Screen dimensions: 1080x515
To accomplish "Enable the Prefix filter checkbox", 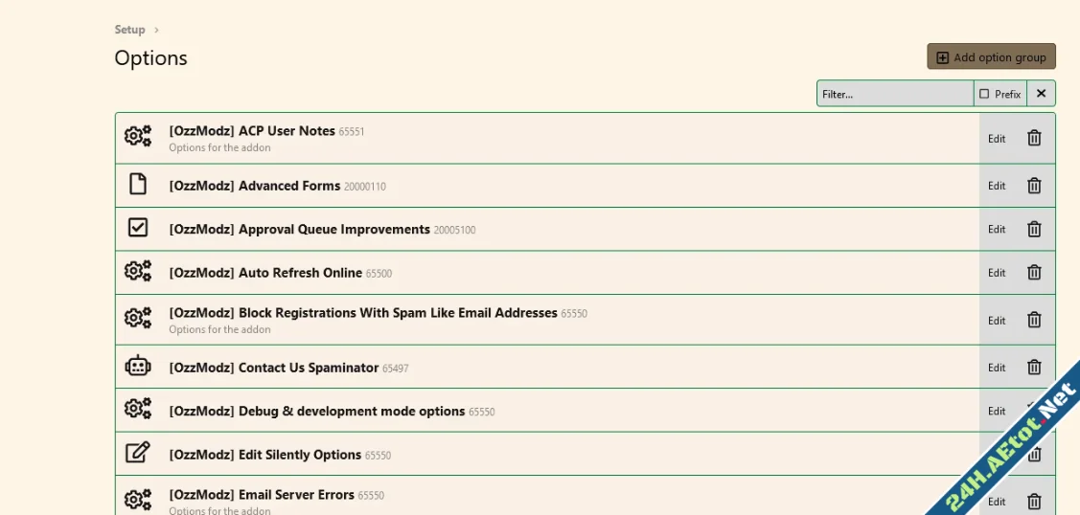I will (x=984, y=94).
